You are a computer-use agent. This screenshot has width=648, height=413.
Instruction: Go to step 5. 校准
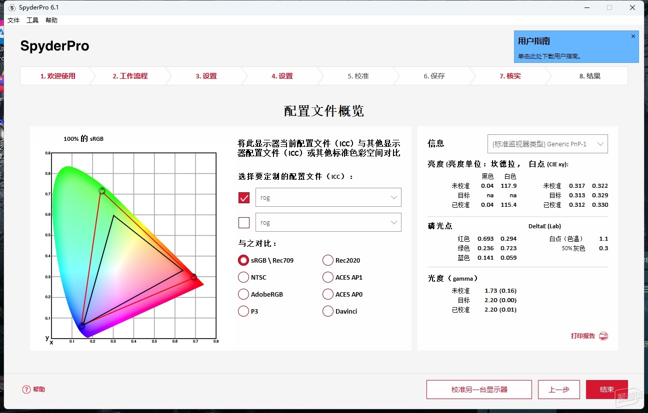click(x=358, y=76)
